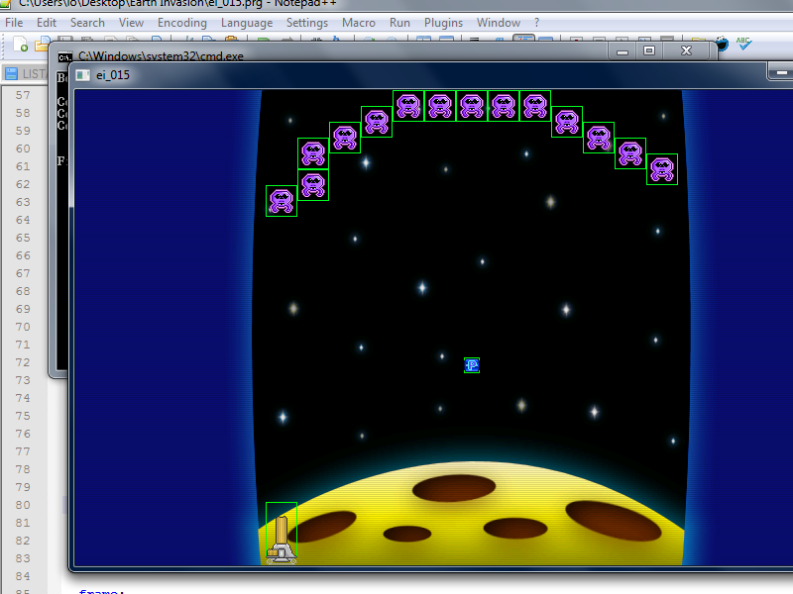Open the Plugins menu
The height and width of the screenshot is (594, 793).
point(443,23)
